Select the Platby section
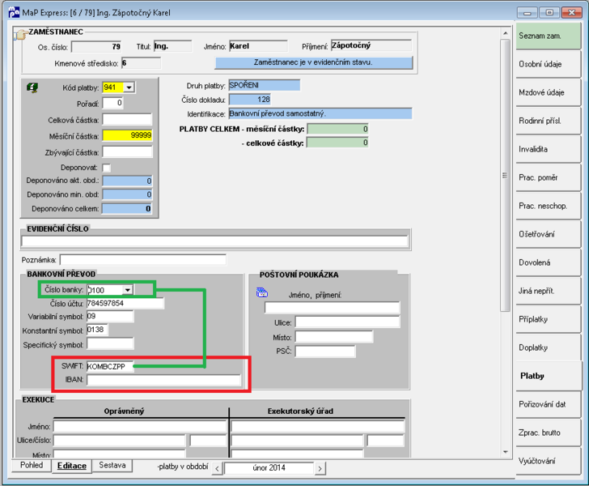589x486 pixels. [x=549, y=376]
